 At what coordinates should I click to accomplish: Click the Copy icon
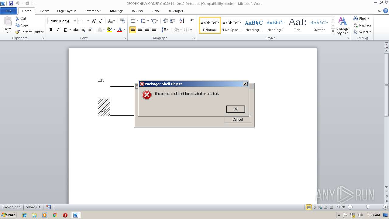click(x=17, y=25)
